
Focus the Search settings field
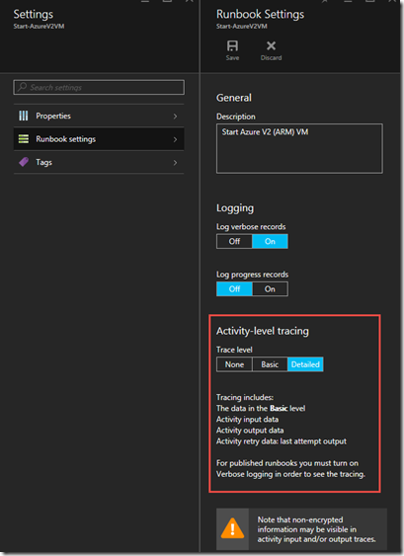(99, 87)
